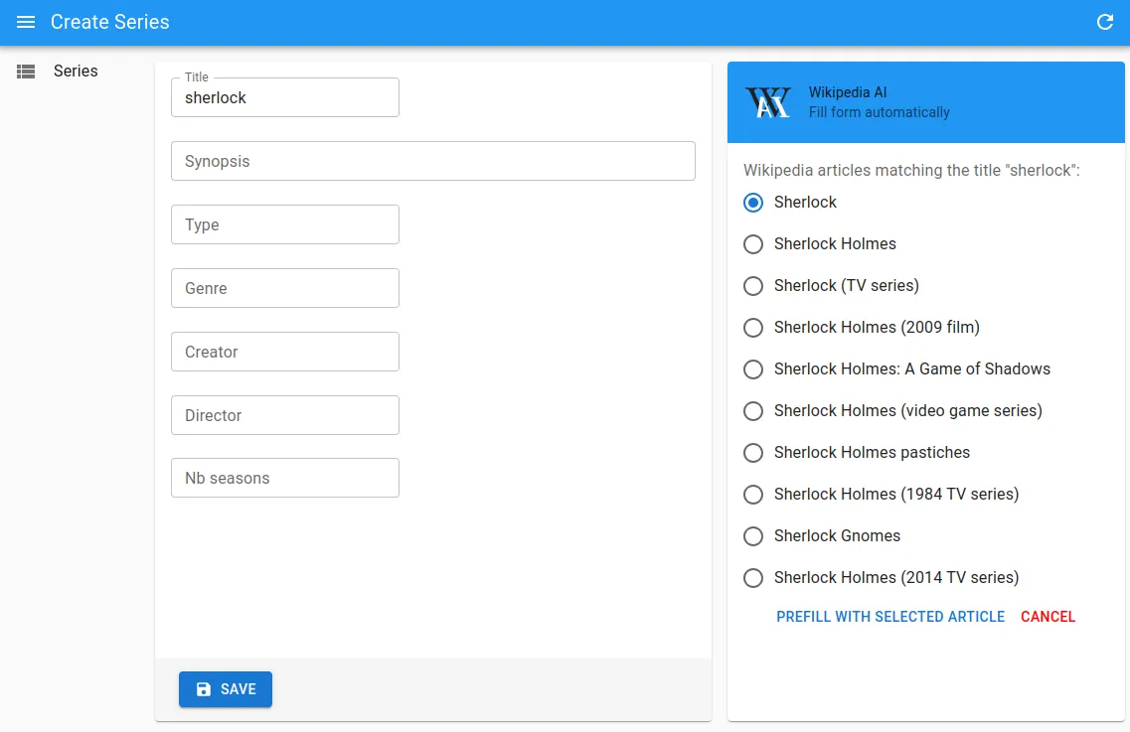Select "Sherlock Holmes (2014 TV series)" option
Screen dimensions: 1130x732
(x=753, y=578)
